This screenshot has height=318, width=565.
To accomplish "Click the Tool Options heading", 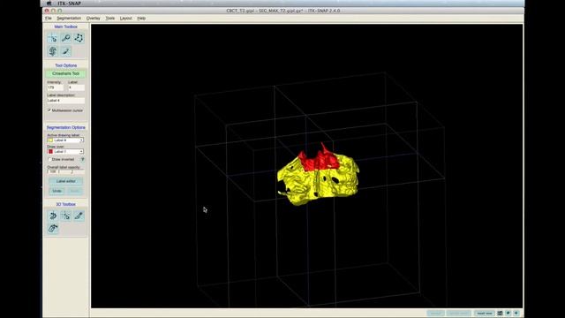I will tap(66, 65).
